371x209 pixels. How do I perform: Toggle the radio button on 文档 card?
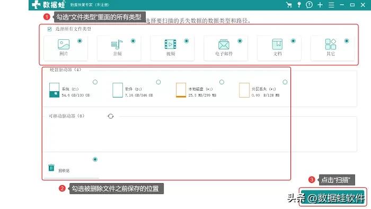293,41
